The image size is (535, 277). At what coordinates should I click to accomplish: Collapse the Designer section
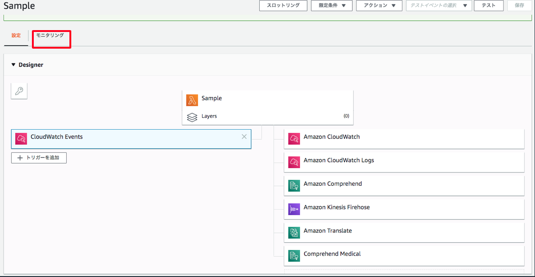(13, 64)
